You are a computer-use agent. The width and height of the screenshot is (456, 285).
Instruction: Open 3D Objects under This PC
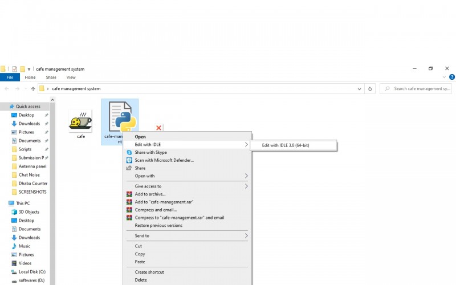click(x=29, y=212)
